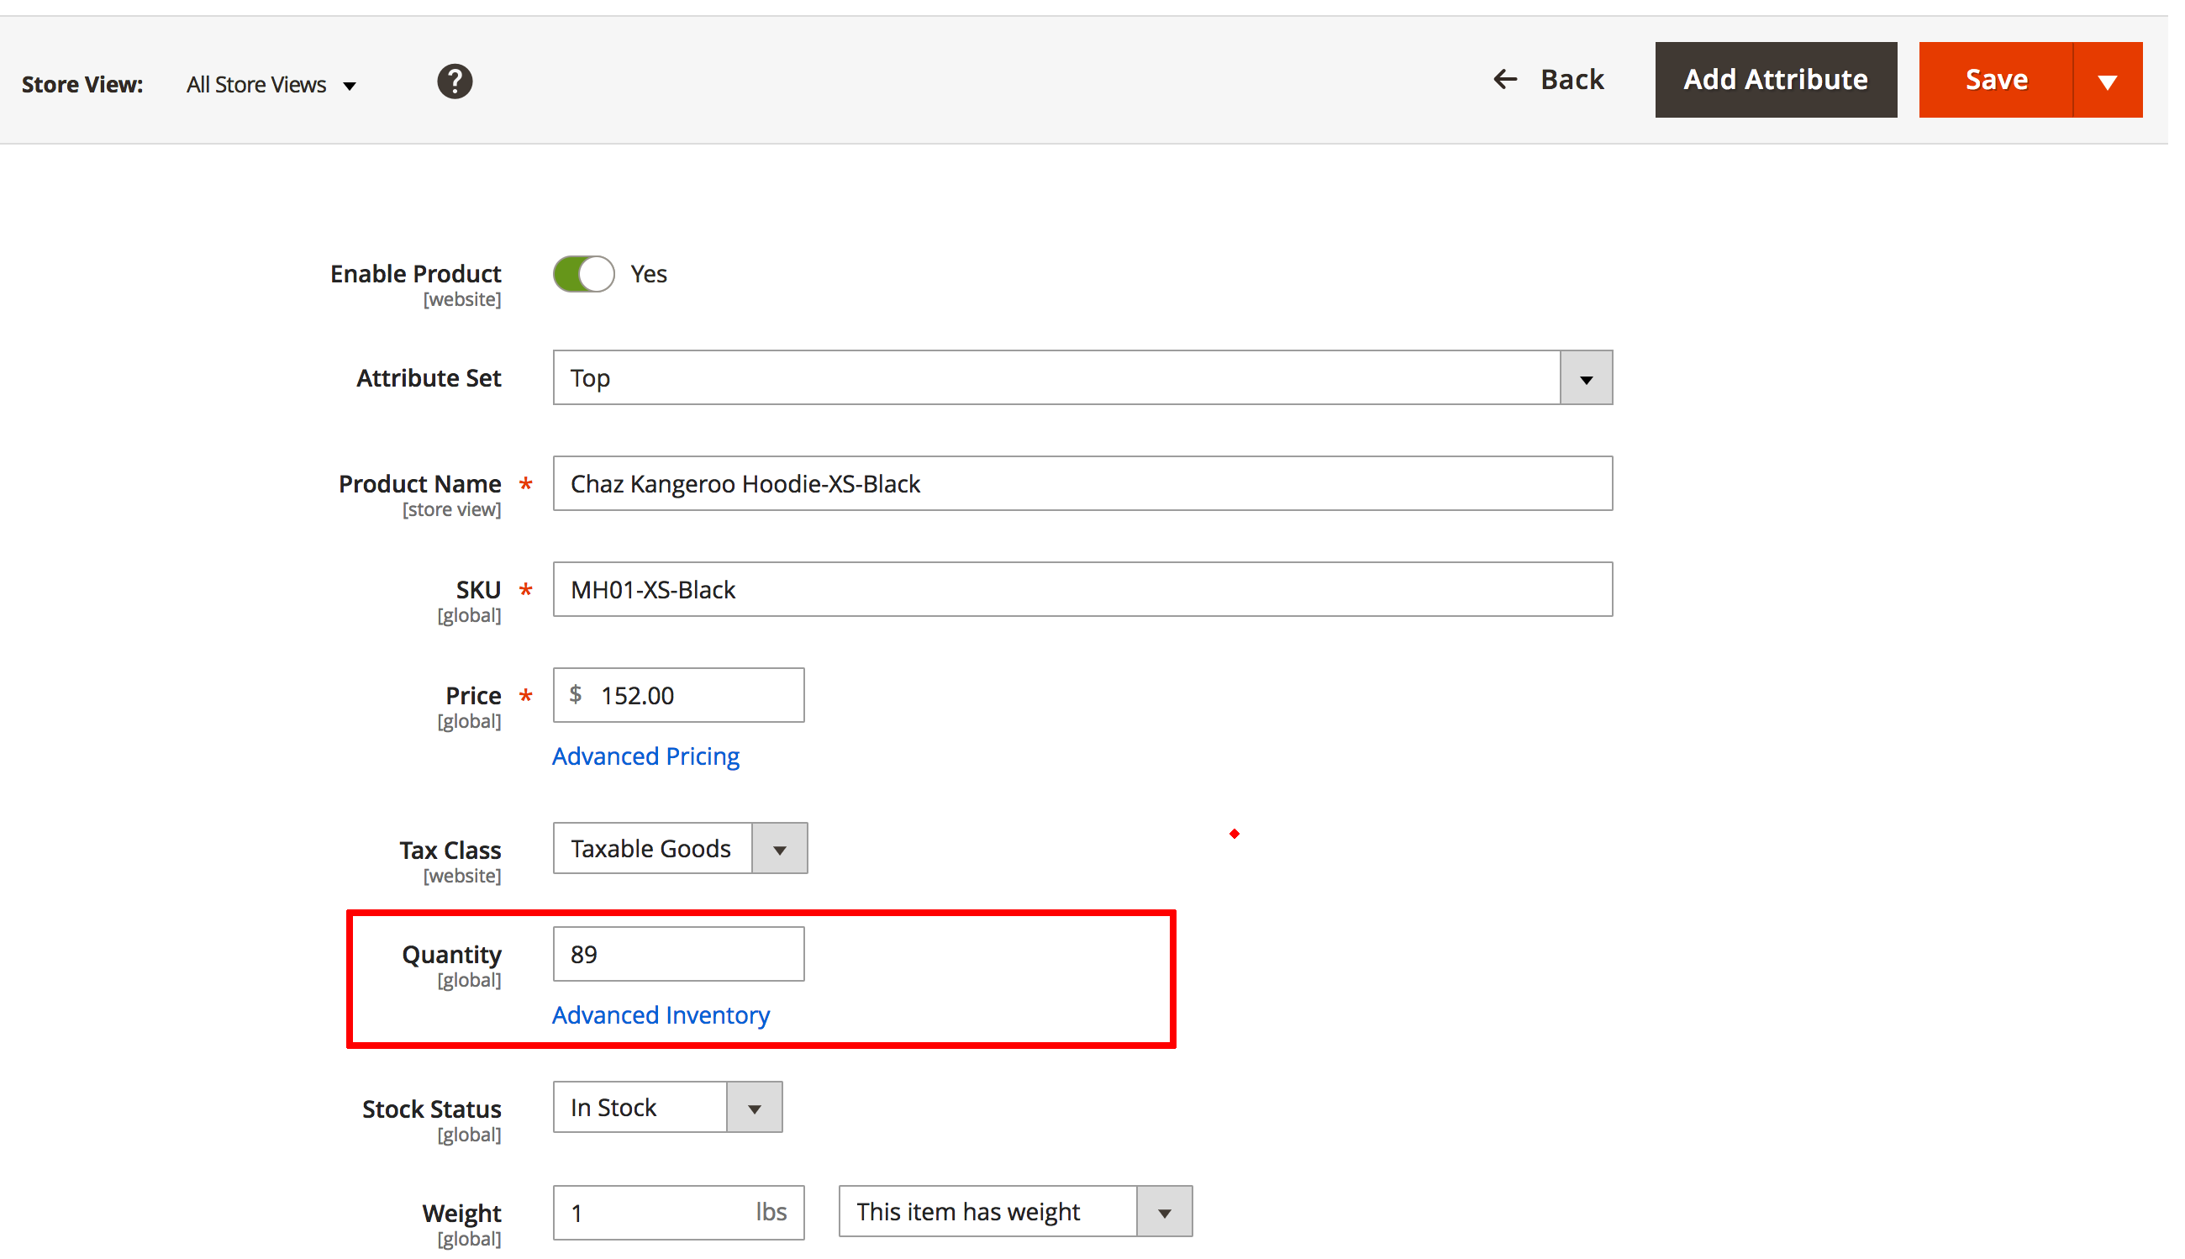Open the Store View selector
This screenshot has width=2185, height=1259.
[271, 85]
